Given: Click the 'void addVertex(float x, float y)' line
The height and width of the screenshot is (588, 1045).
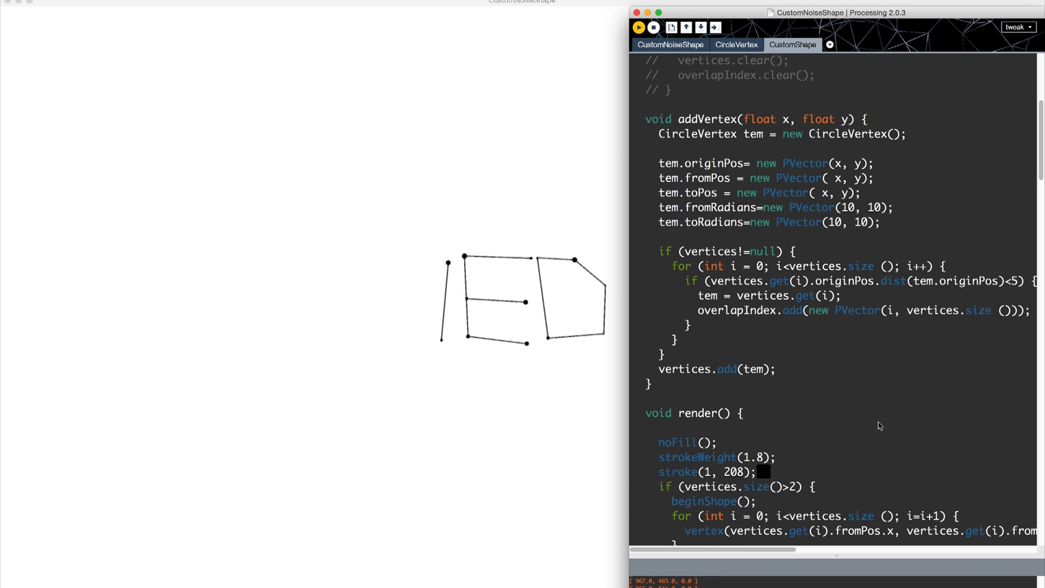Looking at the screenshot, I should click(x=756, y=119).
